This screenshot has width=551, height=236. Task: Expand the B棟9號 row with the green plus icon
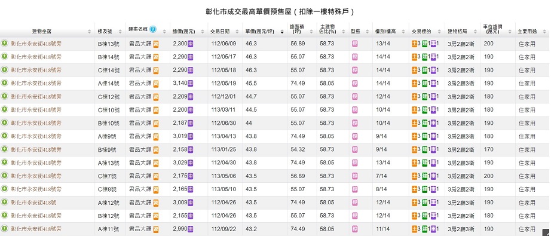4,149
